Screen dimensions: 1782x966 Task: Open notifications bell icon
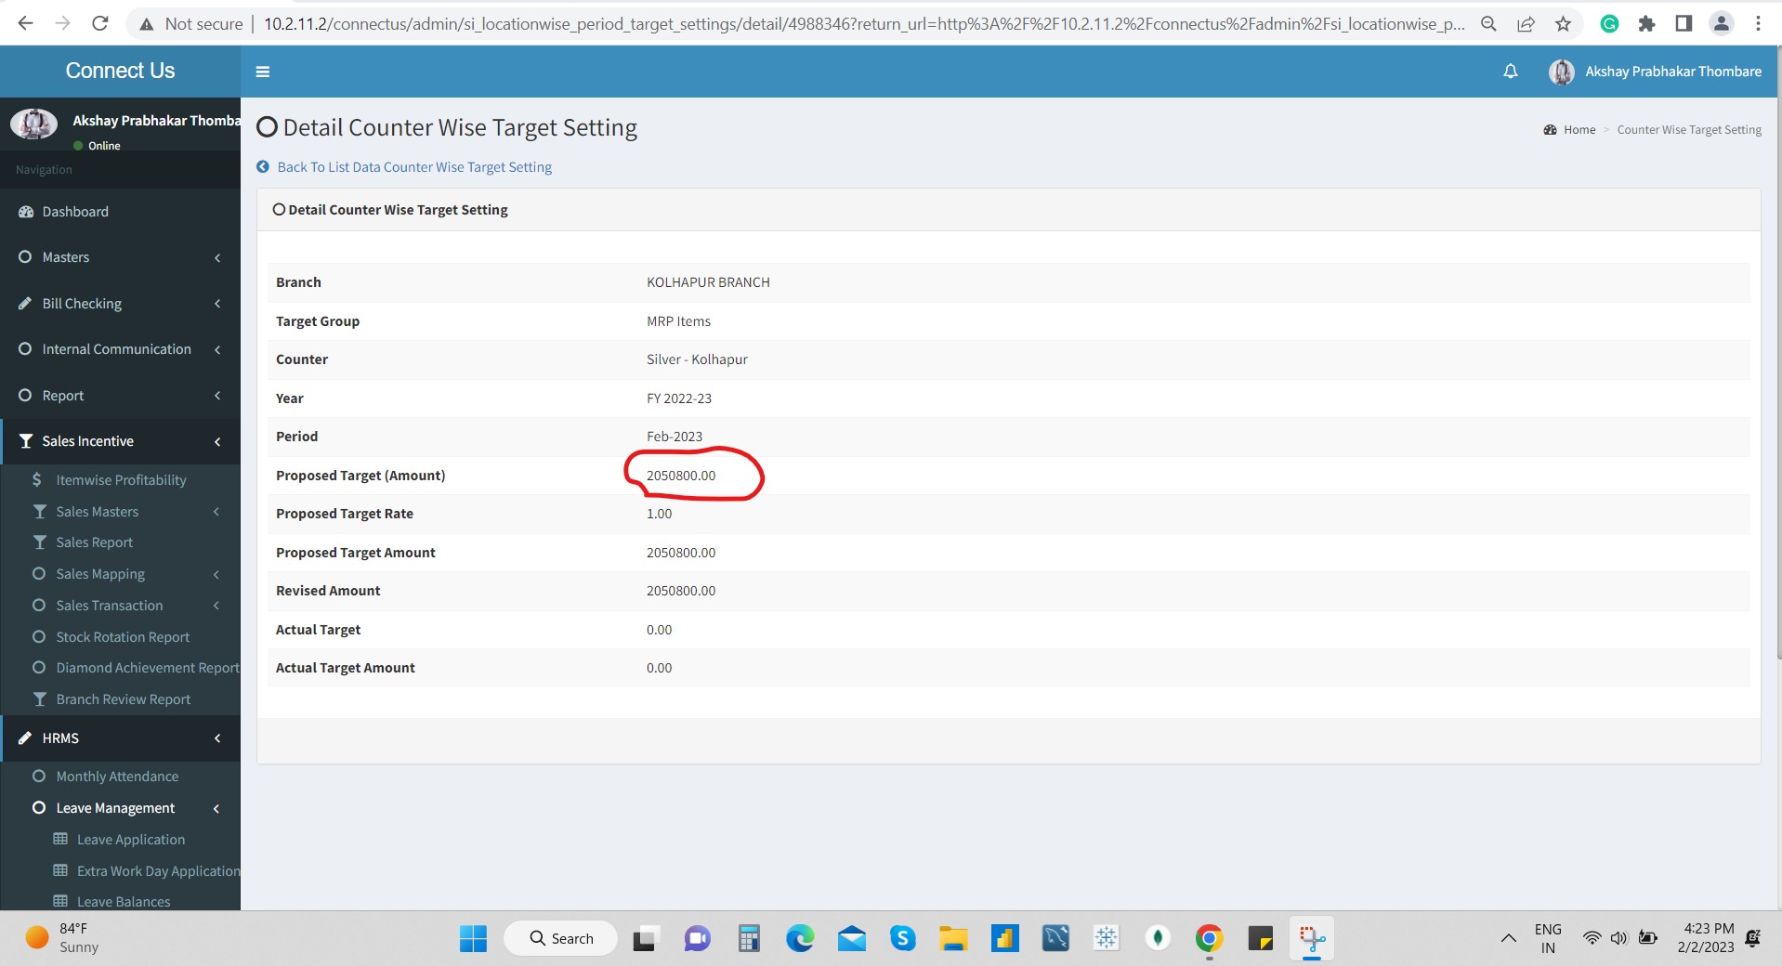click(x=1511, y=72)
